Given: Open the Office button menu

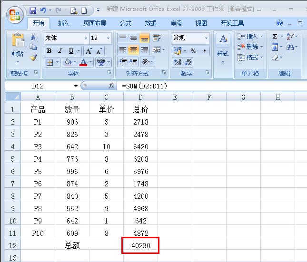Looking at the screenshot, I should click(15, 15).
